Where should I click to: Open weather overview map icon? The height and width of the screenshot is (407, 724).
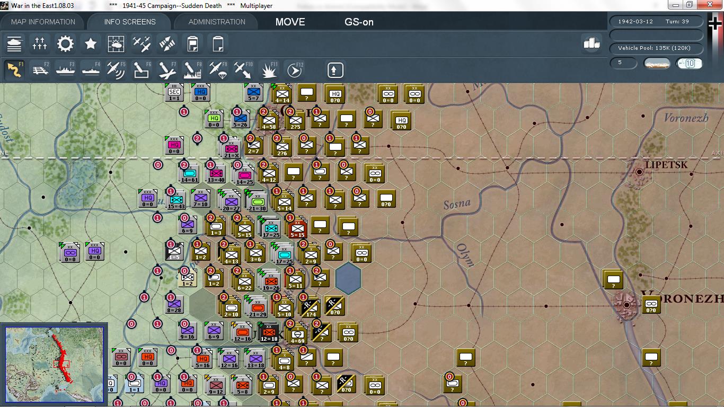point(116,43)
